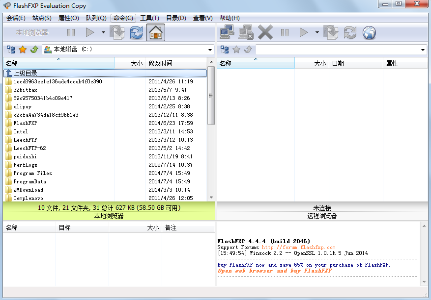Sort remote list by 名称 column
431x300 pixels.
pyautogui.click(x=256, y=63)
